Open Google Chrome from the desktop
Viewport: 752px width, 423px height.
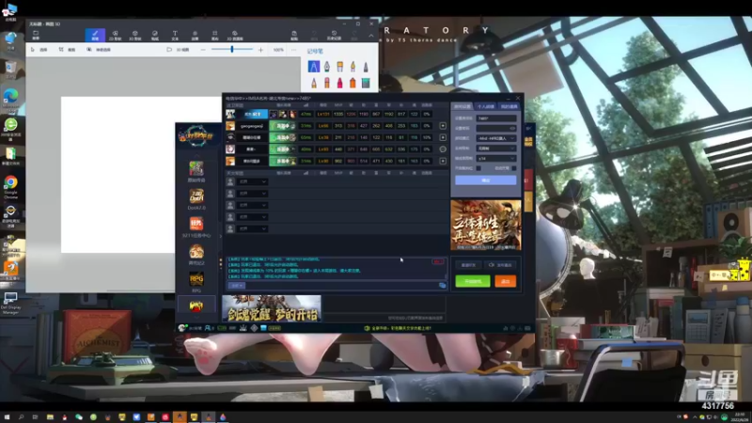click(x=10, y=186)
